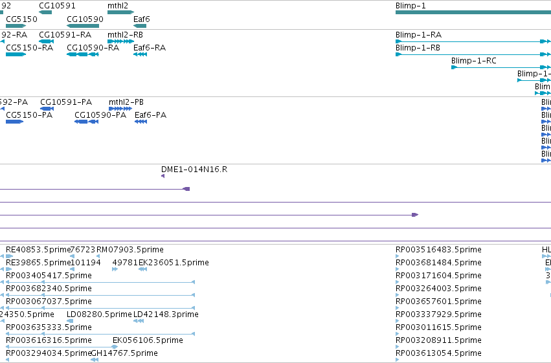Click the RP003516483.5prime EST label
This screenshot has width=551, height=363.
click(438, 250)
